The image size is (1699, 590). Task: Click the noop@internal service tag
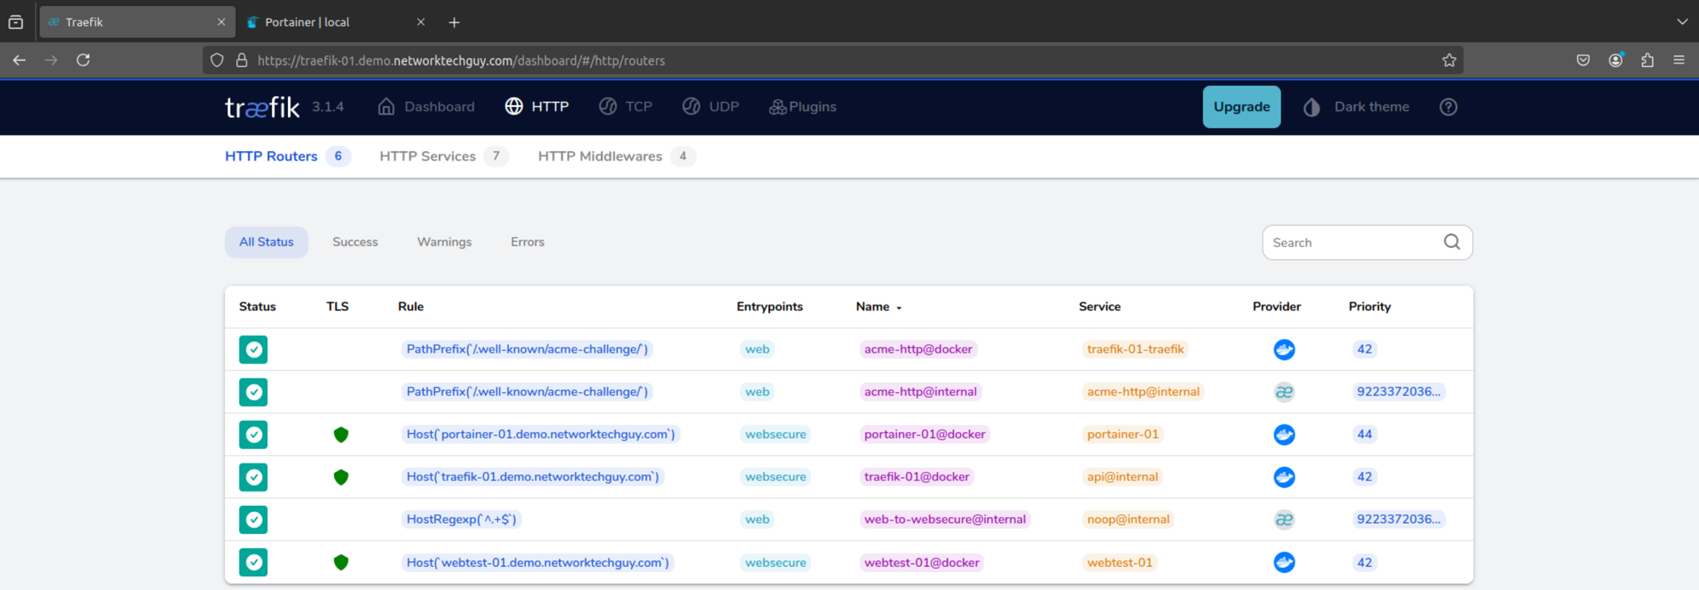tap(1128, 520)
